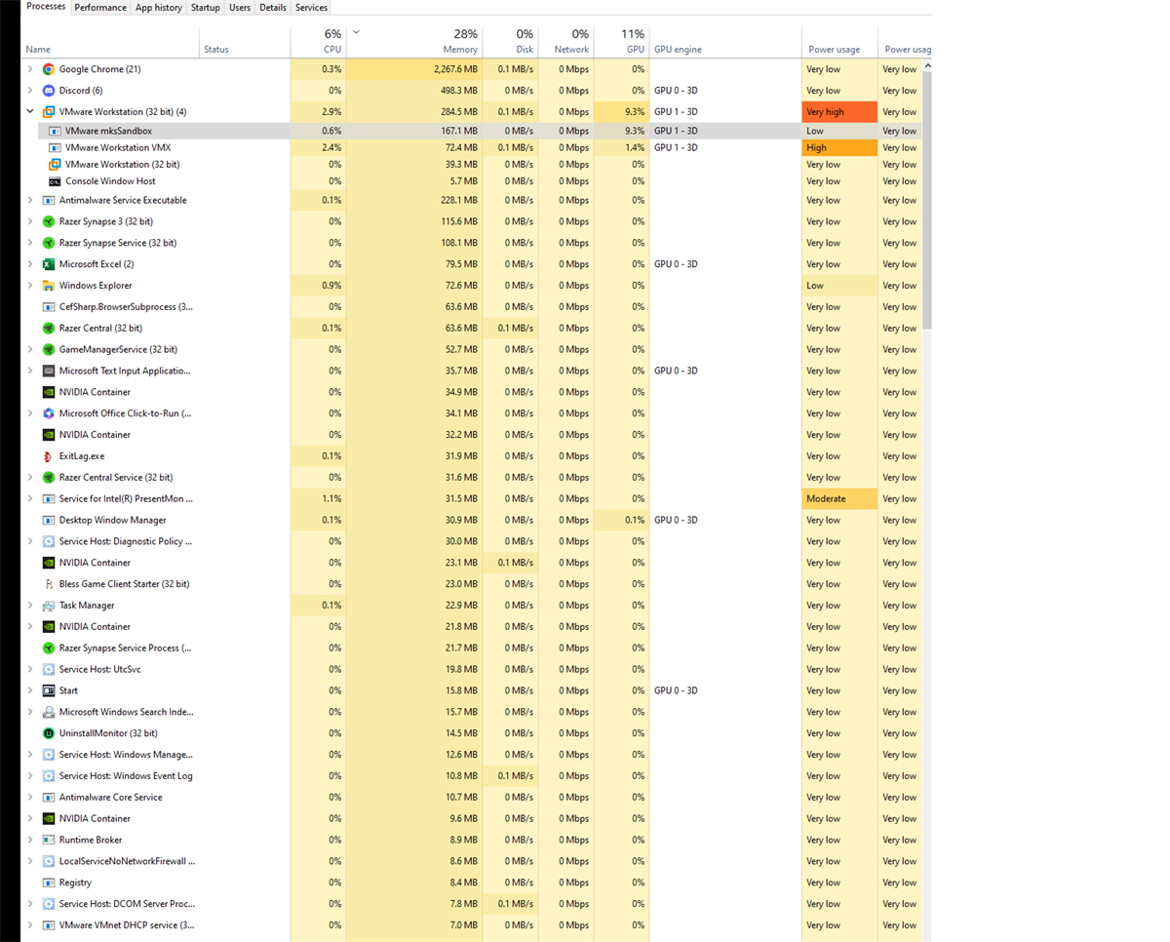Click the Razer Synapse 3 icon
This screenshot has width=1170, height=942.
49,222
